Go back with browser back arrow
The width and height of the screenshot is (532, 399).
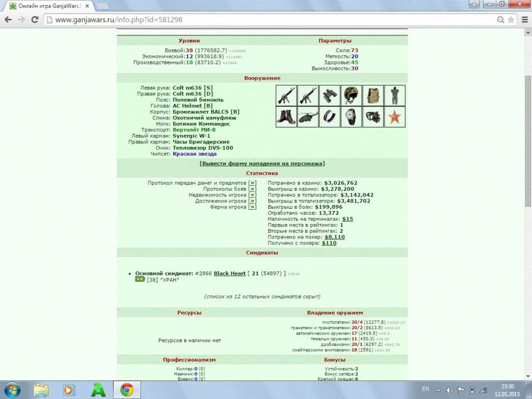point(8,19)
